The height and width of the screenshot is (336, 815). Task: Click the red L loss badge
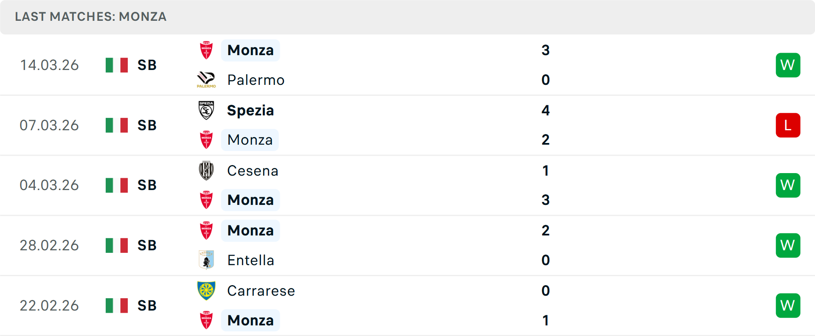(x=788, y=125)
